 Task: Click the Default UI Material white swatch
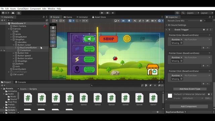[x=170, y=95]
